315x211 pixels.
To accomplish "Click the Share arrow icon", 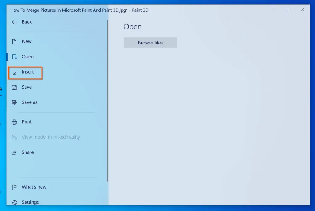I will [14, 152].
